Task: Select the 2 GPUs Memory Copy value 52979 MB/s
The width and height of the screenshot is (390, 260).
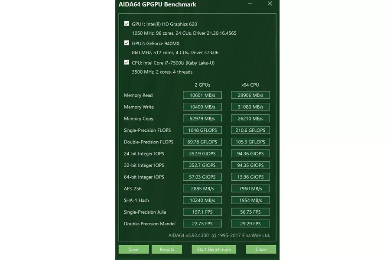Action: [x=202, y=118]
